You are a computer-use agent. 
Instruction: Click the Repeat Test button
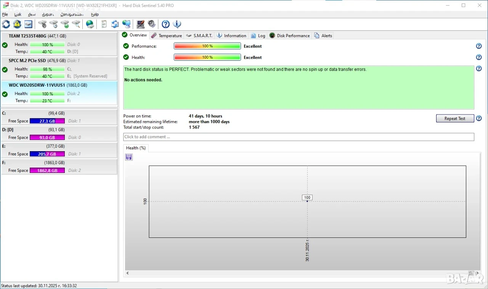pos(455,118)
